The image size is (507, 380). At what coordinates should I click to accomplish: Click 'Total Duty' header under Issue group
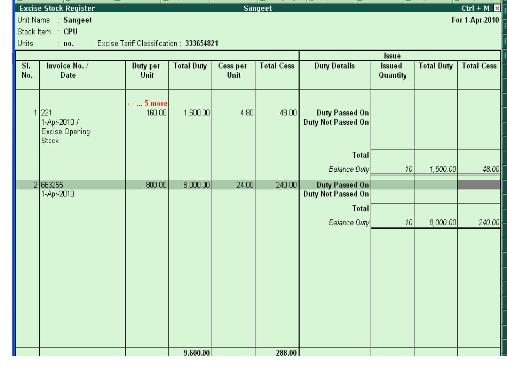click(436, 66)
